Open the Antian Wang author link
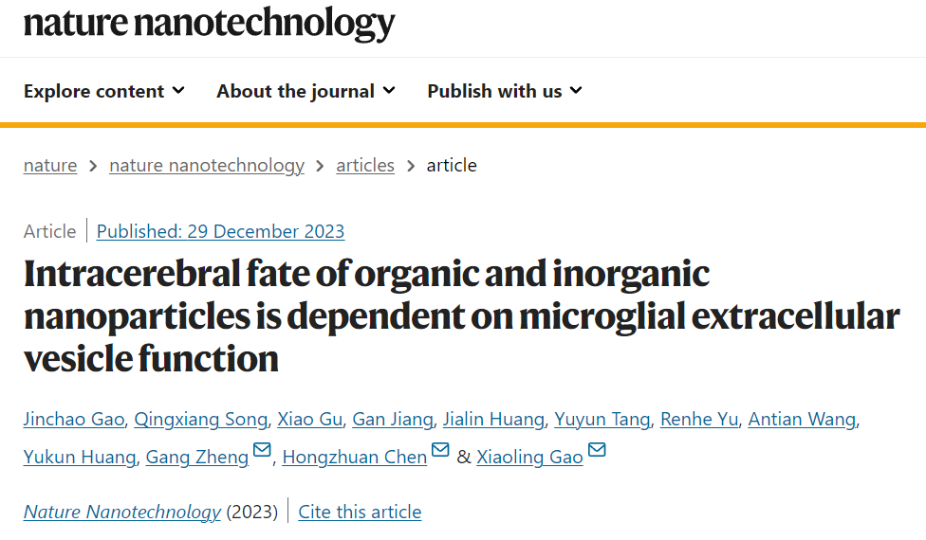This screenshot has width=926, height=540. click(802, 419)
